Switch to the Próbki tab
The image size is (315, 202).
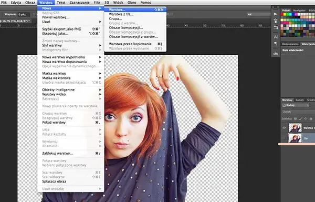[286, 11]
